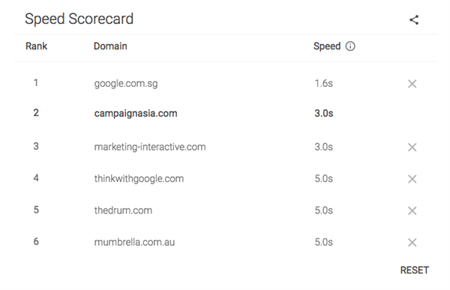450x290 pixels.
Task: Click the Speed Scorecard title
Action: tap(79, 19)
